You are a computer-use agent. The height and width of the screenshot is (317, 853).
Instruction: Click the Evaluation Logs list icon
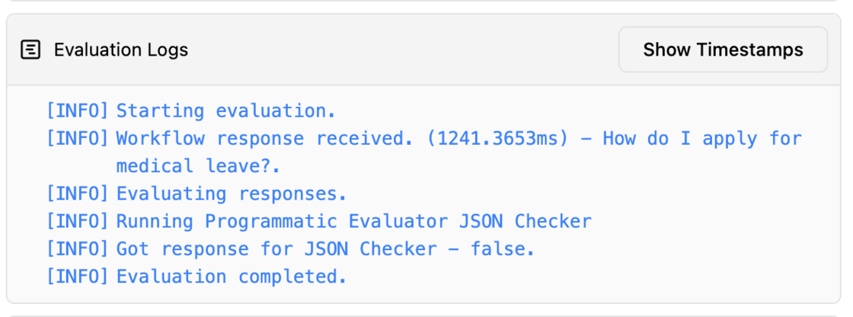pos(30,50)
